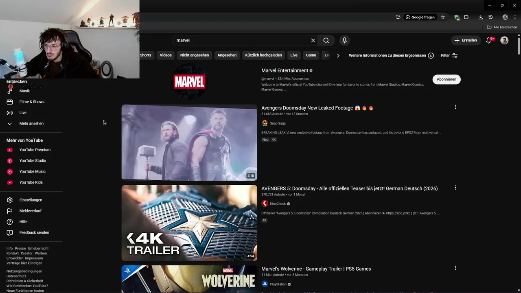Open the browser history icon
Viewport: 521px width, 293px height.
tap(490, 17)
